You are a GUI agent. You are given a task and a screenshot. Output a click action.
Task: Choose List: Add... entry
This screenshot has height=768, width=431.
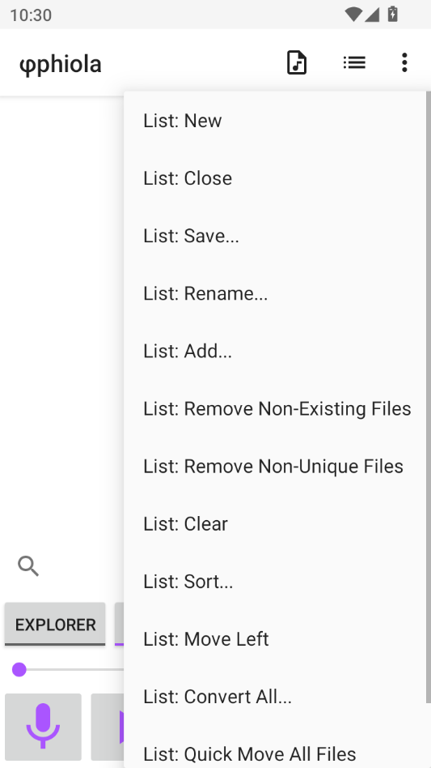click(x=277, y=351)
